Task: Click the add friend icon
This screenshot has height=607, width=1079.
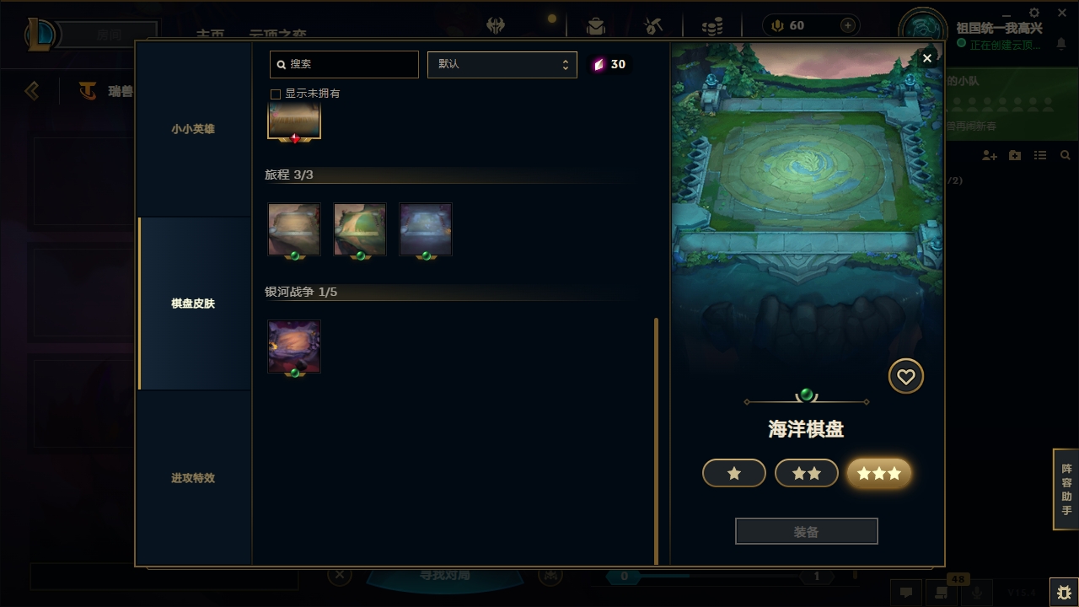Action: 990,156
